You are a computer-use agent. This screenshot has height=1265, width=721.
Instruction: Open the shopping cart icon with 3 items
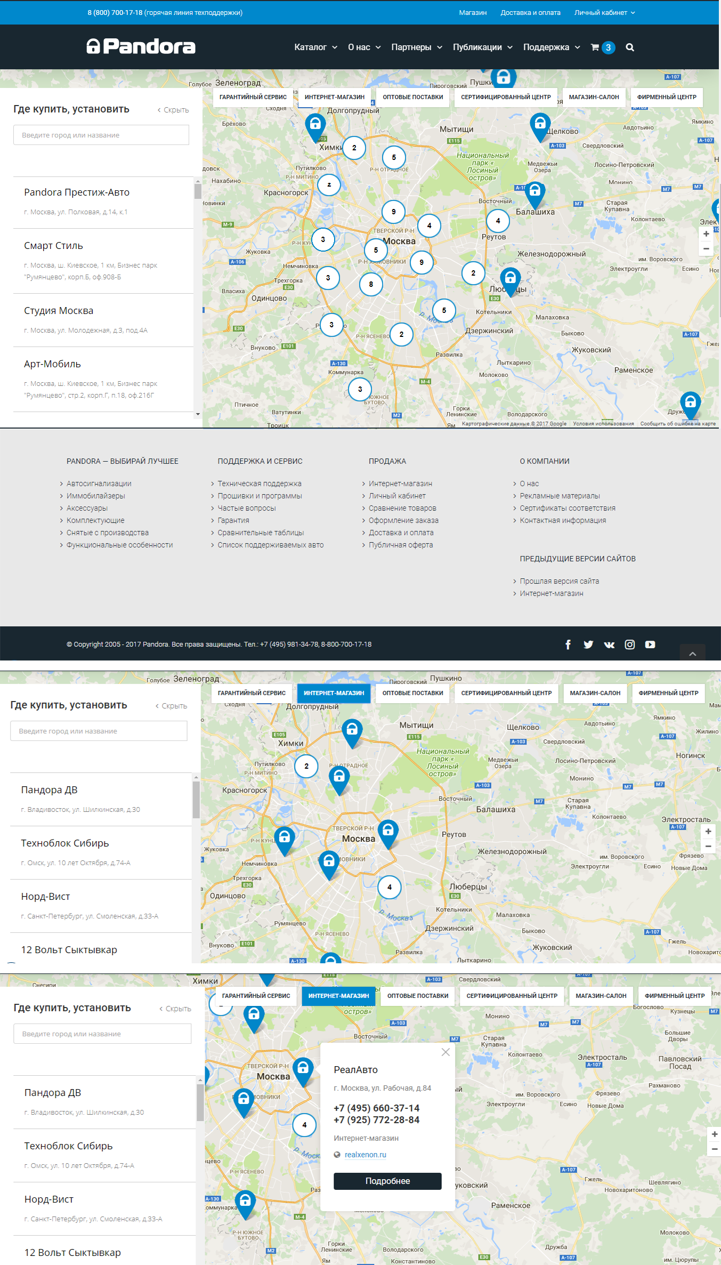tap(603, 47)
